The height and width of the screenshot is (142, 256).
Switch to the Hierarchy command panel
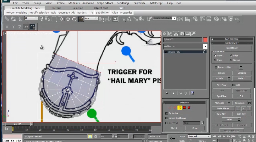point(176,34)
